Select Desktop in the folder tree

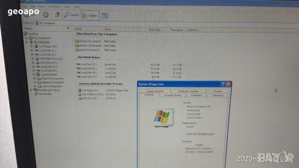click(x=33, y=34)
